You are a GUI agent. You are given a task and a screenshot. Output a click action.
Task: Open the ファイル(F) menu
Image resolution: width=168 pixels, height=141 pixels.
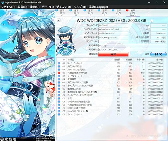pos(8,7)
